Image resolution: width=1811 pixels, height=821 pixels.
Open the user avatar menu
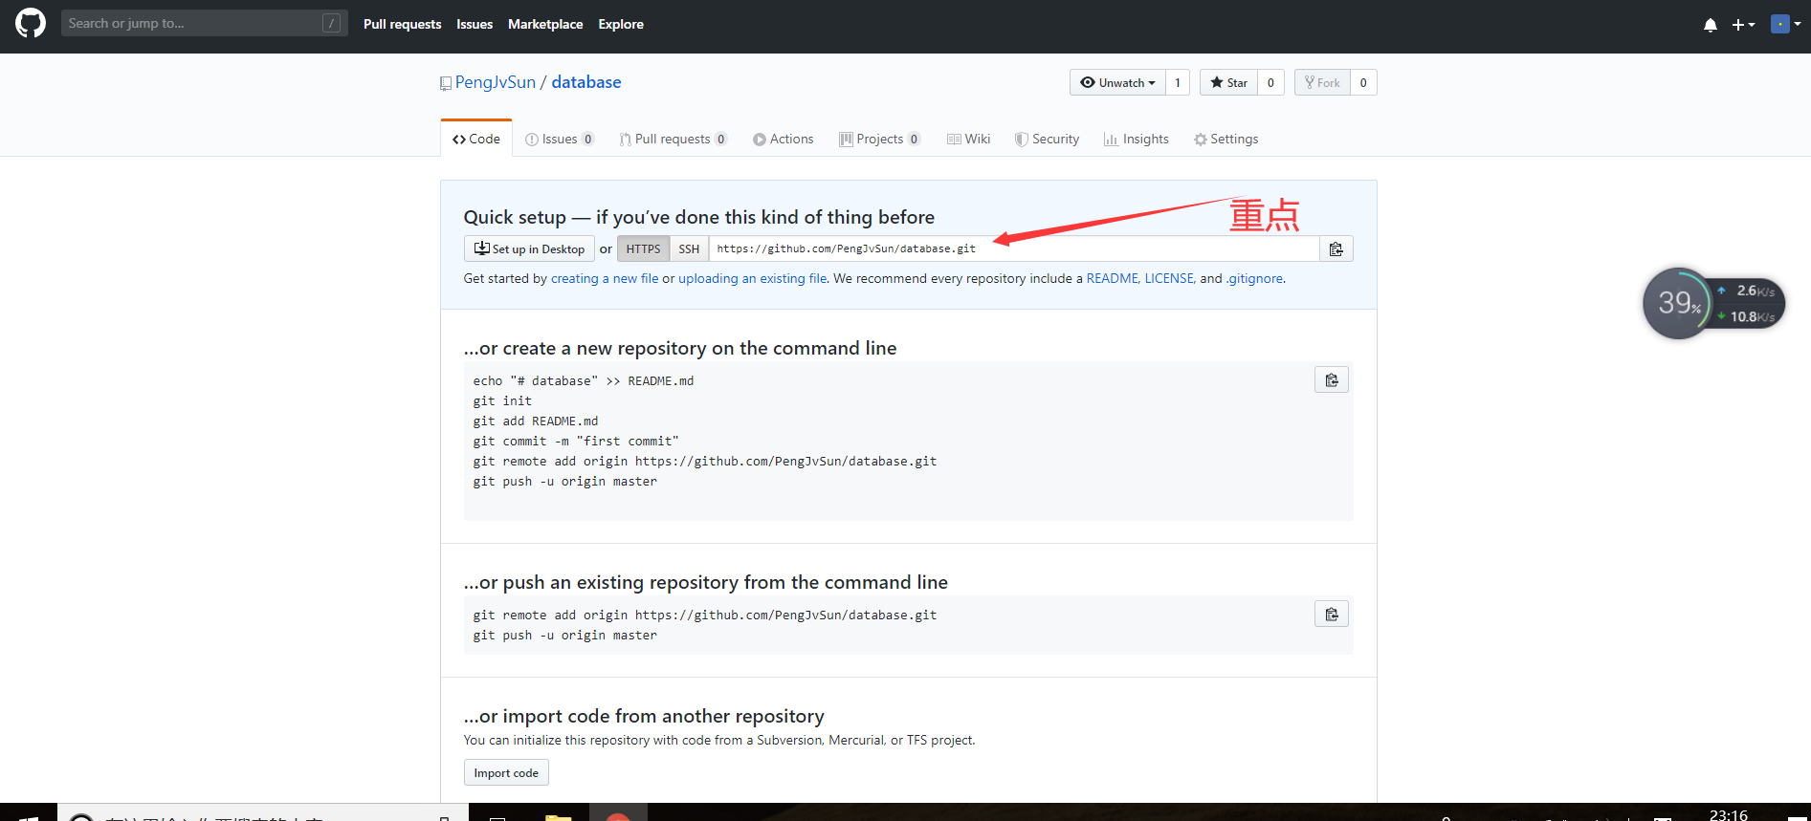pos(1785,24)
